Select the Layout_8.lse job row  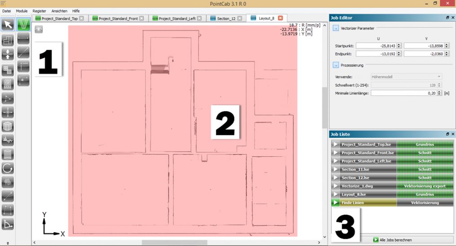[x=364, y=194]
